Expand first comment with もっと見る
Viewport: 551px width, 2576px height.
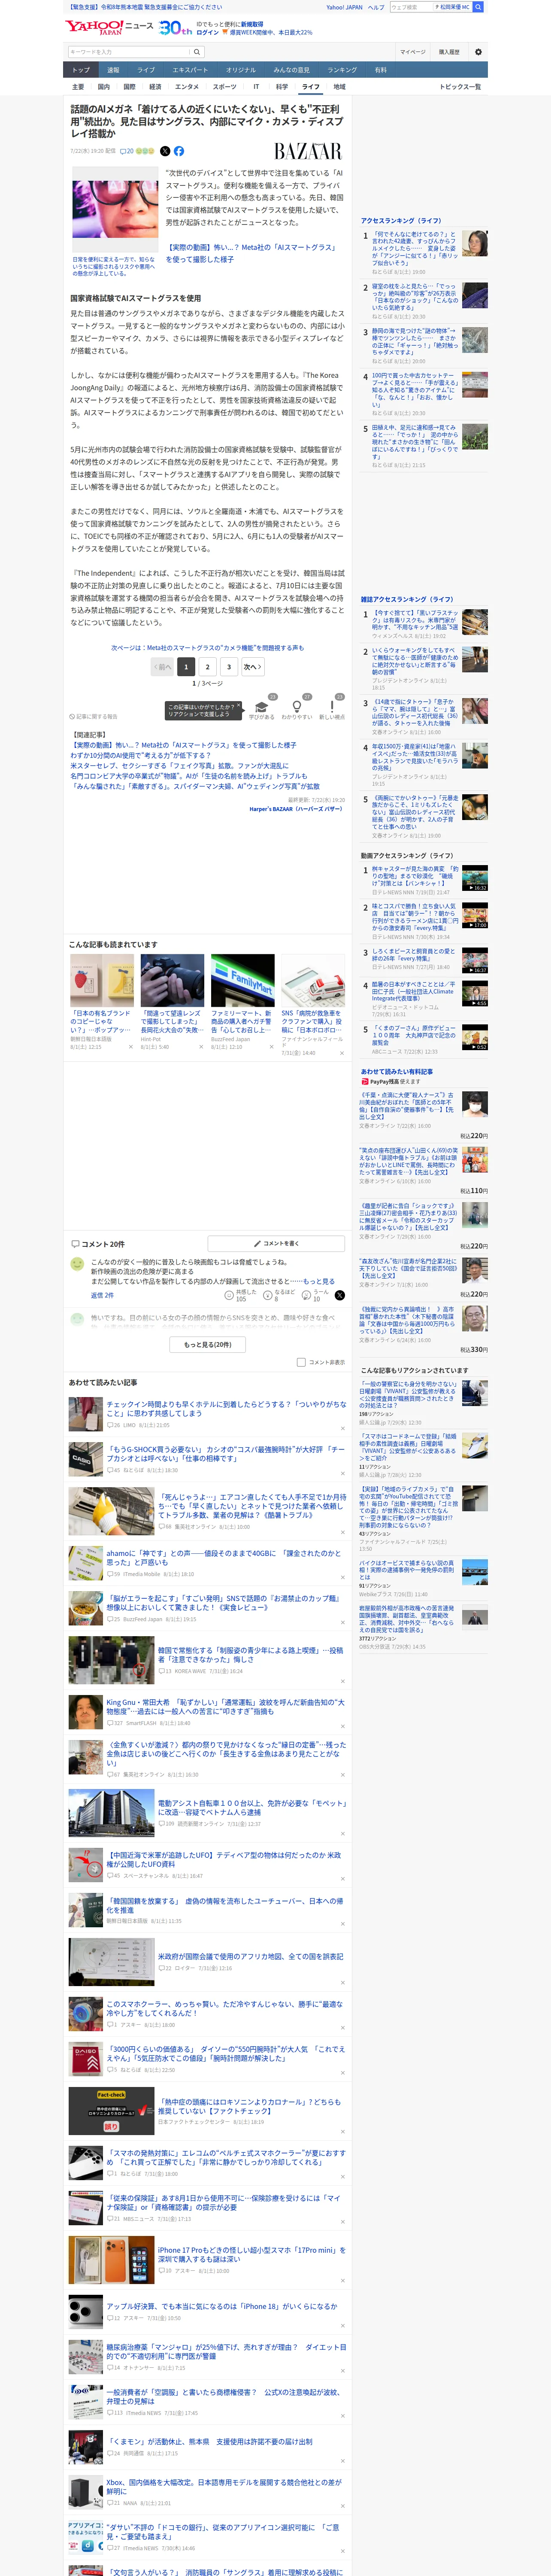[x=319, y=1281]
